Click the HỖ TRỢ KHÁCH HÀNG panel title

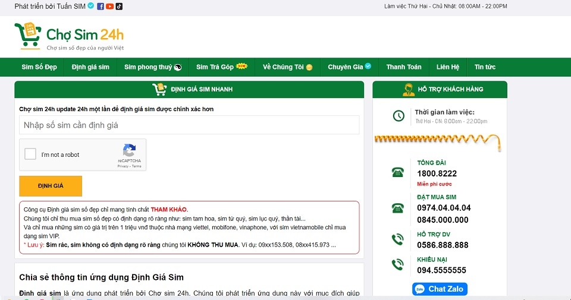(x=450, y=90)
